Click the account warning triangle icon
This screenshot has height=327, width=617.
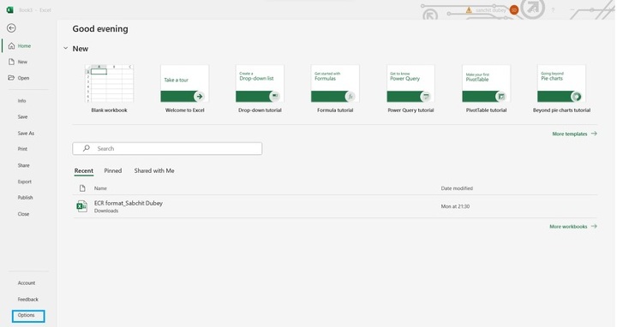click(x=469, y=10)
